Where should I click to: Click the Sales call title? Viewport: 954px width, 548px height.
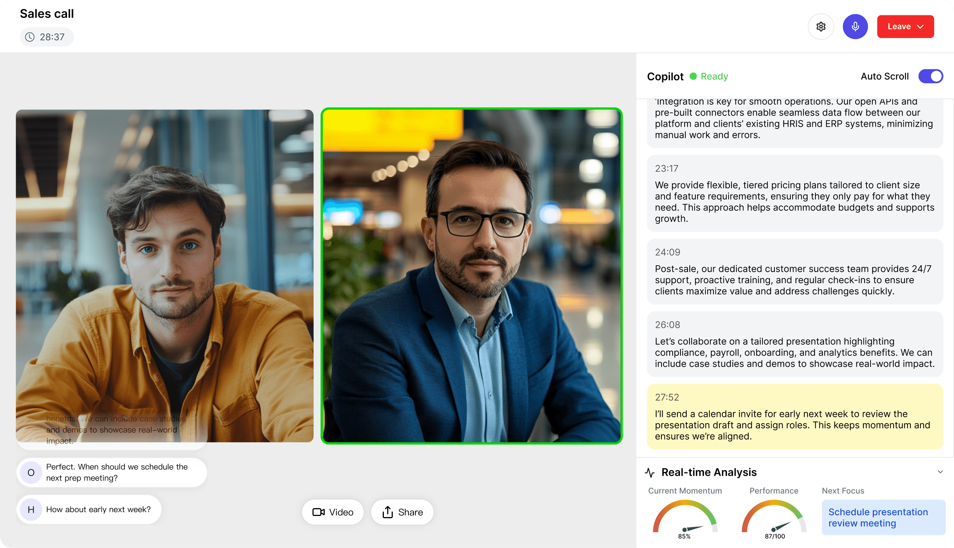47,13
